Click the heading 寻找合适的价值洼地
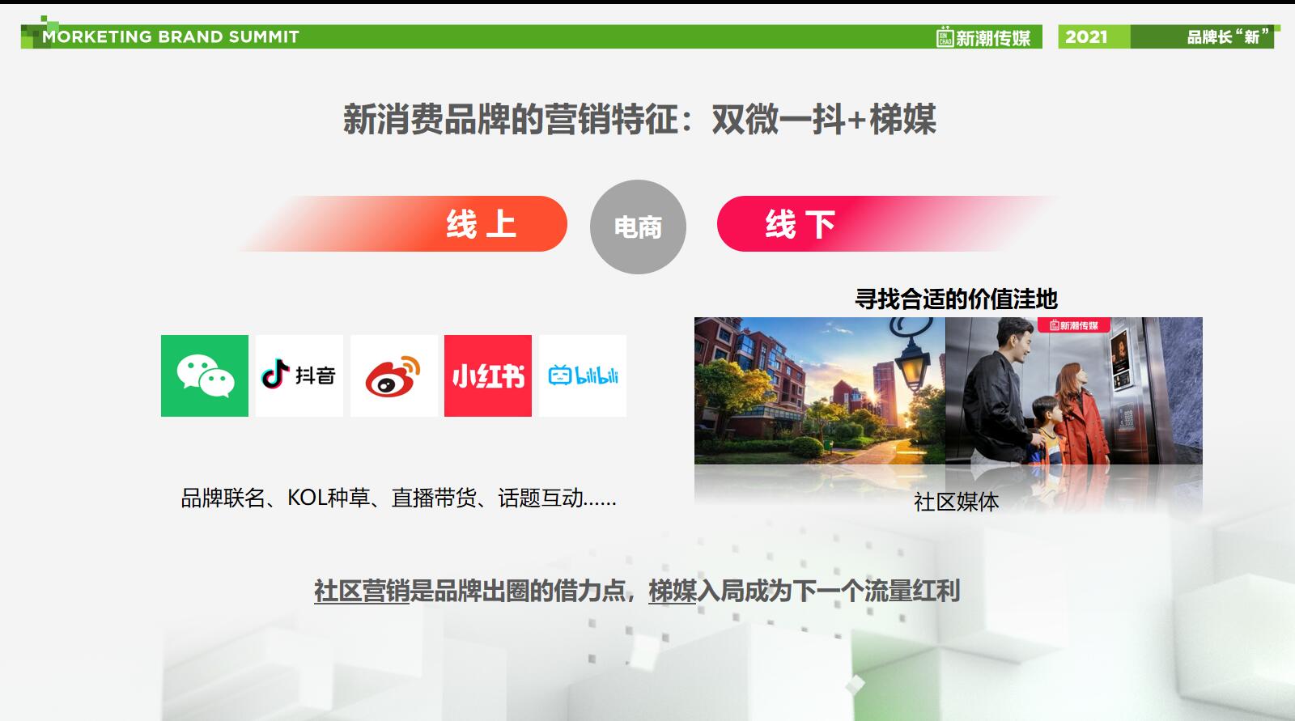The image size is (1295, 721). pos(957,299)
